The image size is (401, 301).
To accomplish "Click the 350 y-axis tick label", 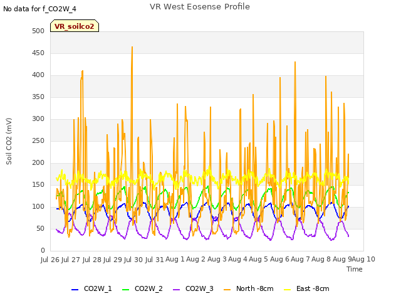I will (38, 97).
